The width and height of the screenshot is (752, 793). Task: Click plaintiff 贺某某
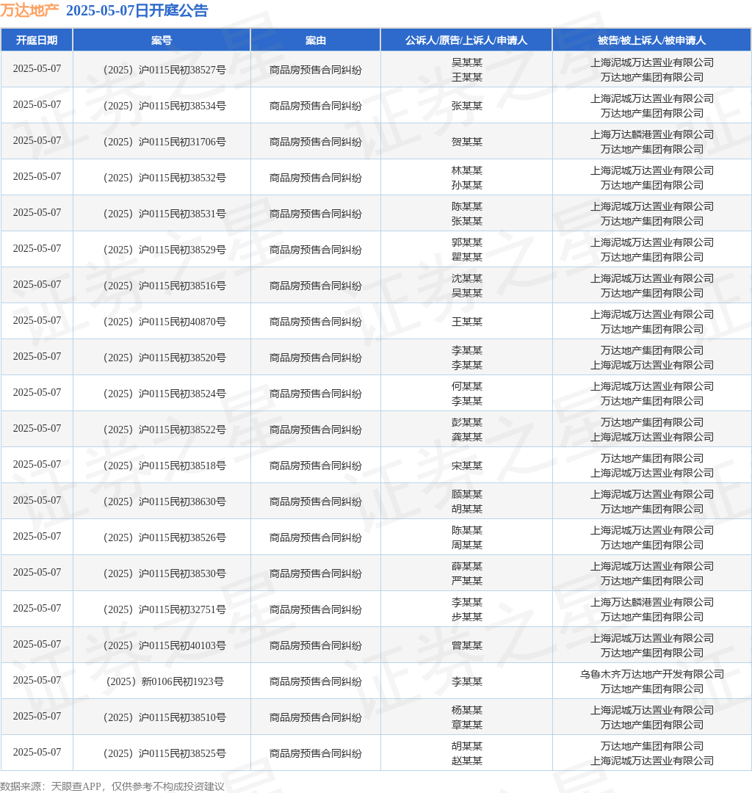pyautogui.click(x=467, y=142)
